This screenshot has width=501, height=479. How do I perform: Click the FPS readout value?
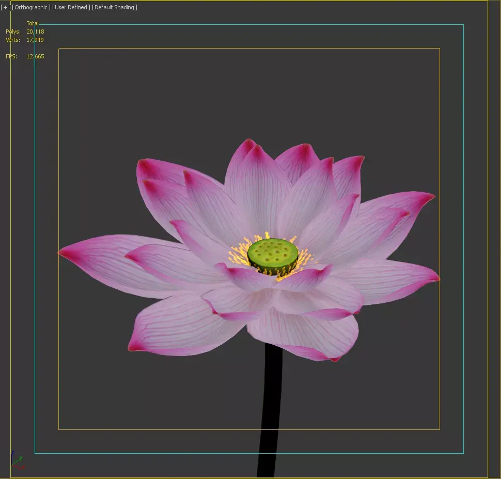[36, 56]
